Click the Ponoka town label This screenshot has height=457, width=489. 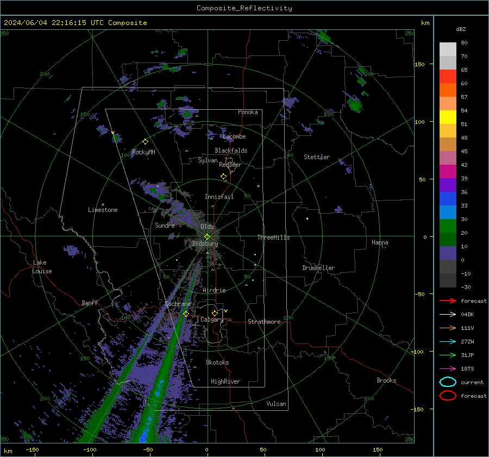point(248,112)
